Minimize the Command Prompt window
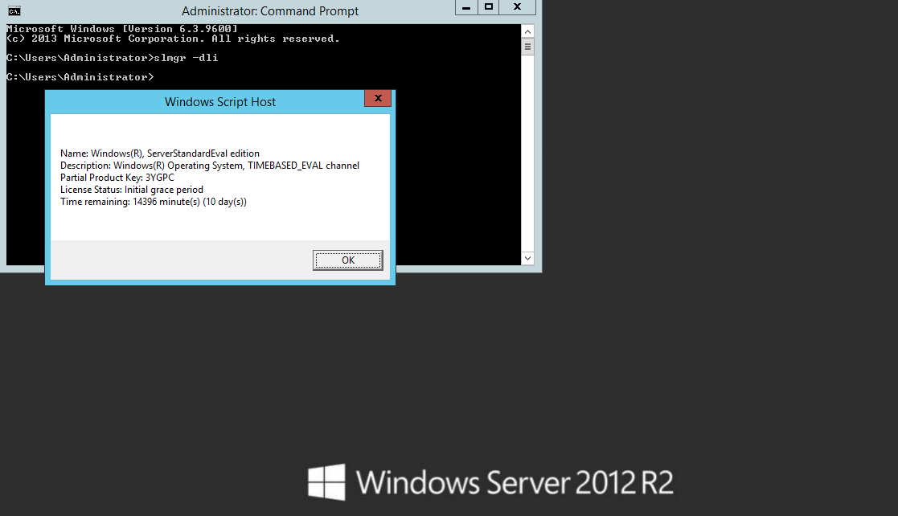The height and width of the screenshot is (516, 898). [x=466, y=7]
